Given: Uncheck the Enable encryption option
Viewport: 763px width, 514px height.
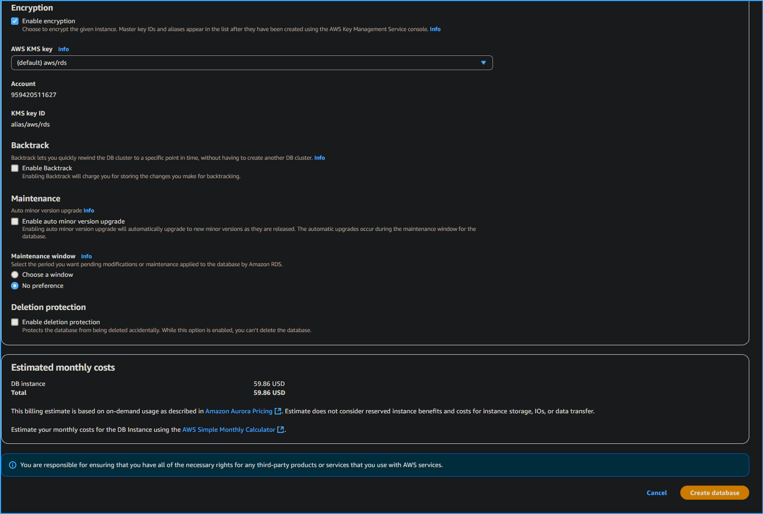Looking at the screenshot, I should [x=15, y=21].
